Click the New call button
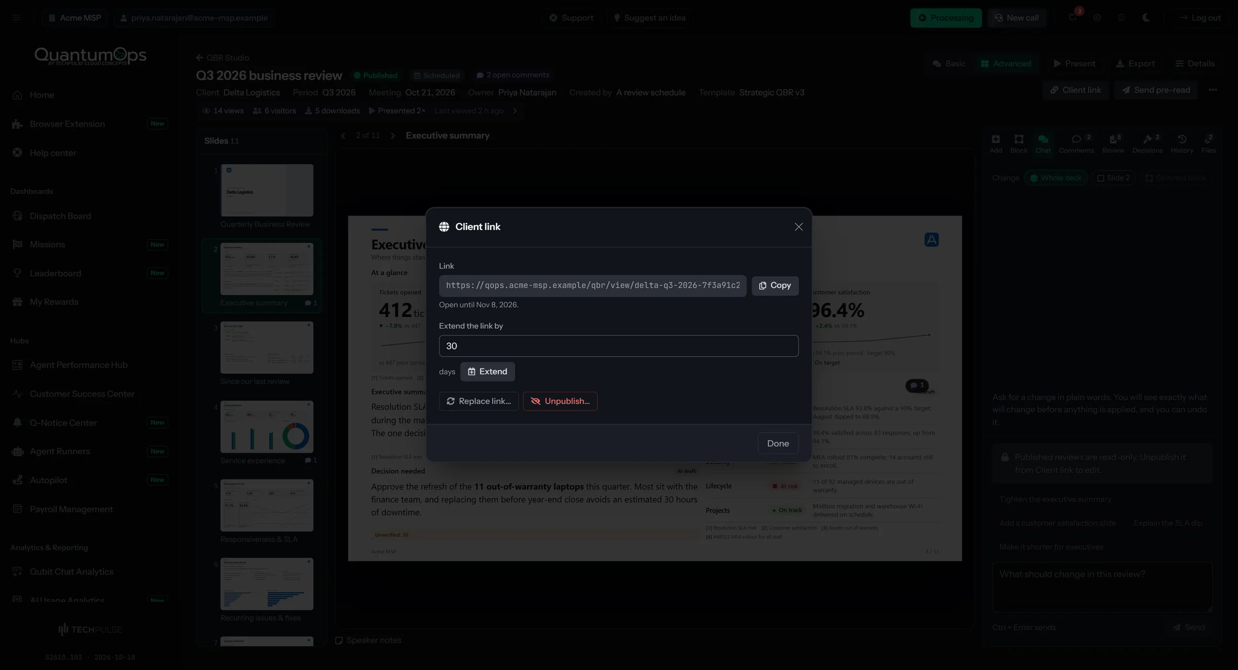This screenshot has height=670, width=1238. [x=1017, y=18]
